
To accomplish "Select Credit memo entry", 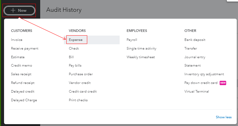I will tap(21, 66).
